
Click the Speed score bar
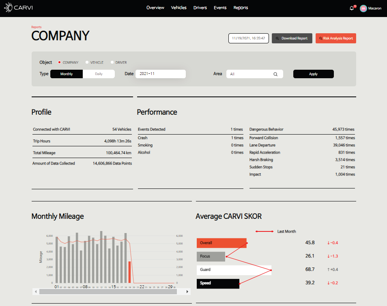(x=218, y=284)
